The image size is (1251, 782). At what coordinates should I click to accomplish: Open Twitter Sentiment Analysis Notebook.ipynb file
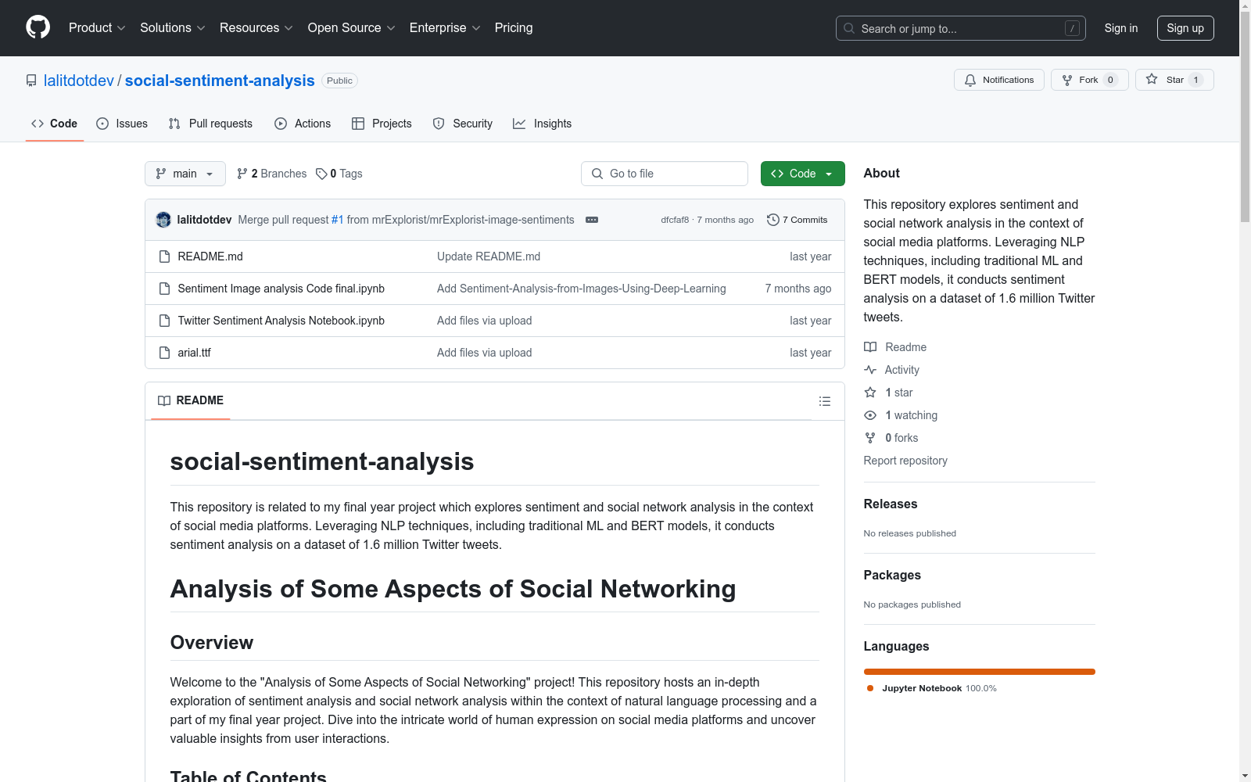[x=281, y=321]
